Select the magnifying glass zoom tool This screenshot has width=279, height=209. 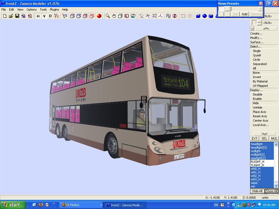(x=108, y=16)
